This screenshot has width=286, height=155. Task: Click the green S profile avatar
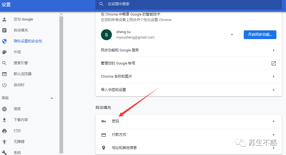[106, 34]
